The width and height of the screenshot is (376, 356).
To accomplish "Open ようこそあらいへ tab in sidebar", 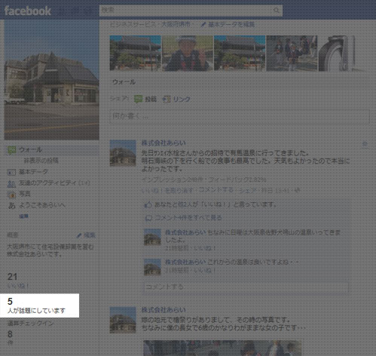I will tap(42, 205).
